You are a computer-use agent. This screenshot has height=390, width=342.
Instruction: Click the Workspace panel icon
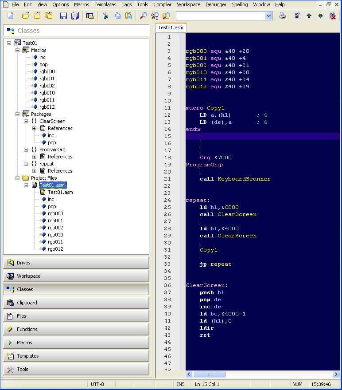[10, 276]
